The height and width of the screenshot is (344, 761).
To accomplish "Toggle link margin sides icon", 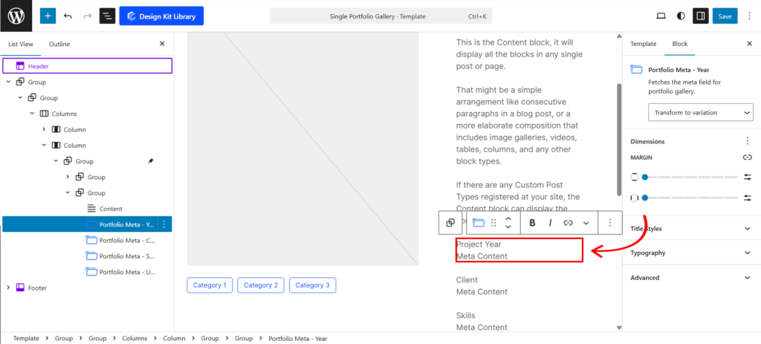I will [747, 158].
